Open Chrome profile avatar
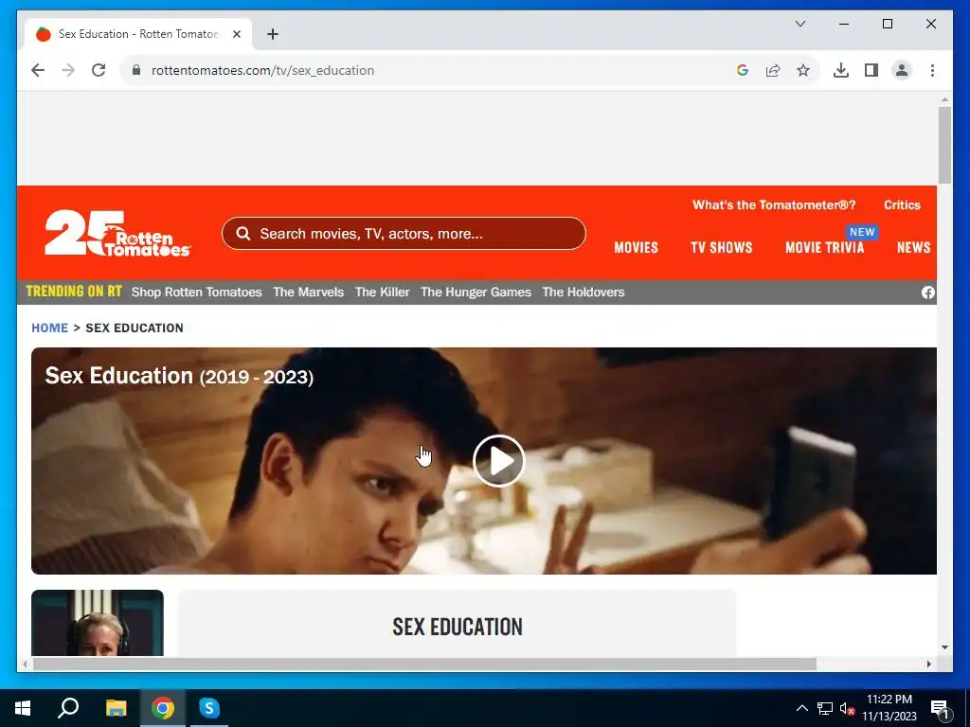The width and height of the screenshot is (970, 727). [902, 70]
